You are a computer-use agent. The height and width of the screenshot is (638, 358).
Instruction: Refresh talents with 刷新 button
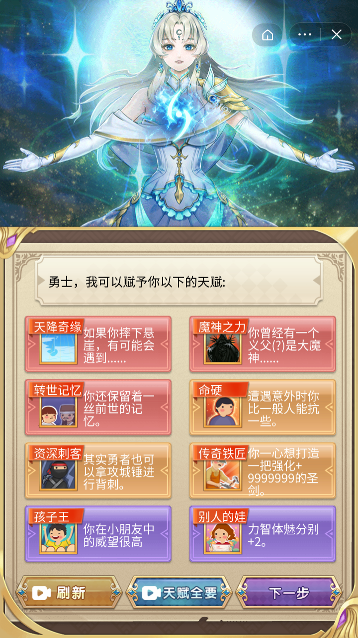[x=69, y=592]
